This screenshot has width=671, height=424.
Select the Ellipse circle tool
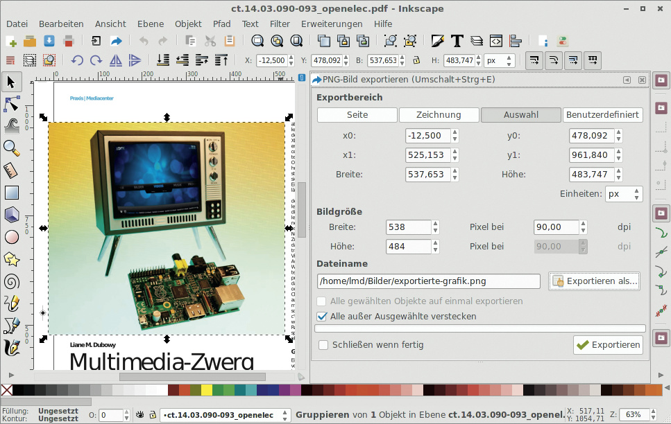pos(12,237)
